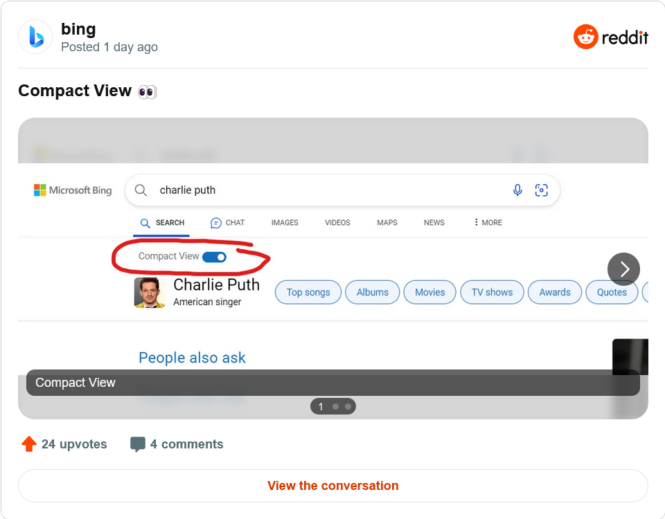Click the Movies chip
The width and height of the screenshot is (665, 519).
click(x=430, y=292)
